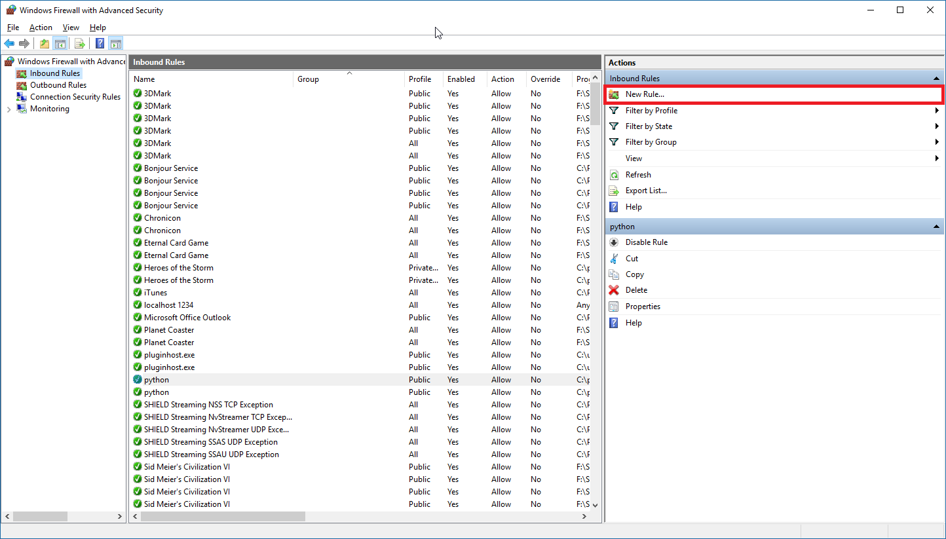Click the rules list vertical scrollbar down arrow
This screenshot has height=539, width=946.
[x=596, y=505]
